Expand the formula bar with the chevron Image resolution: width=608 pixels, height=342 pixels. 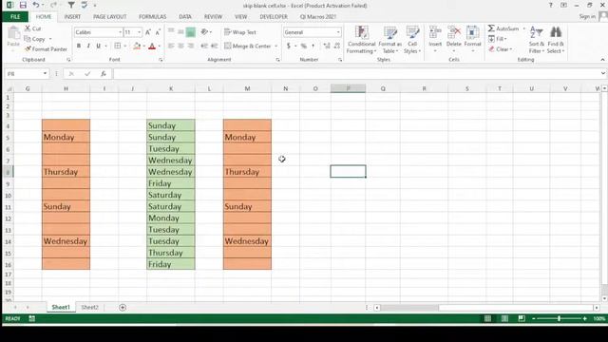click(x=603, y=73)
